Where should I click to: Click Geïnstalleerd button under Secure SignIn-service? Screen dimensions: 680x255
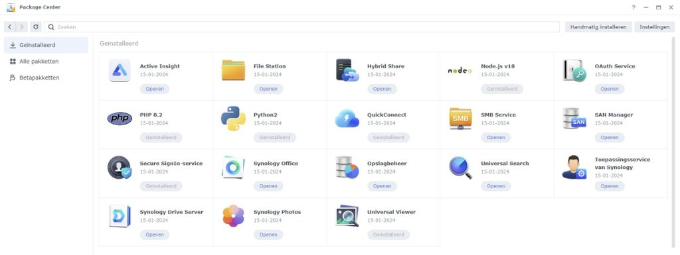[161, 186]
